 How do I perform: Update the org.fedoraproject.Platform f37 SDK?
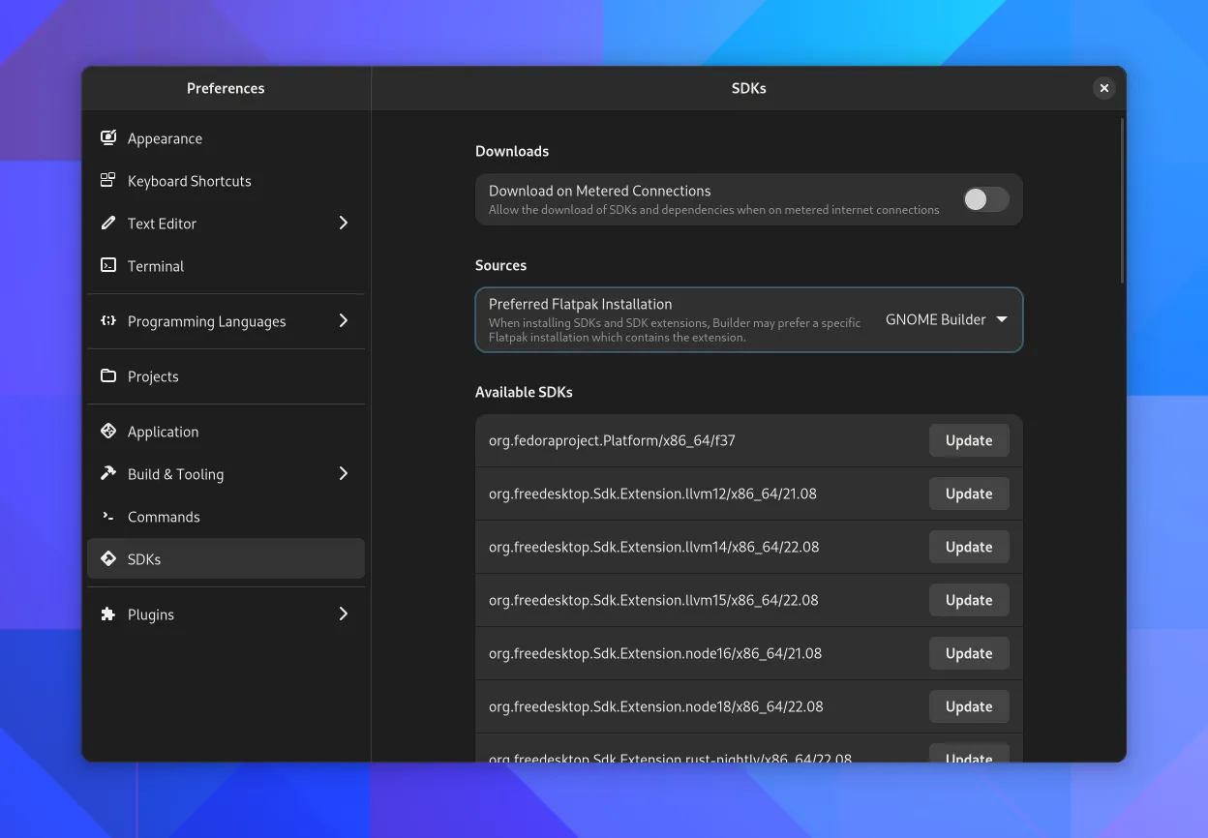point(968,441)
